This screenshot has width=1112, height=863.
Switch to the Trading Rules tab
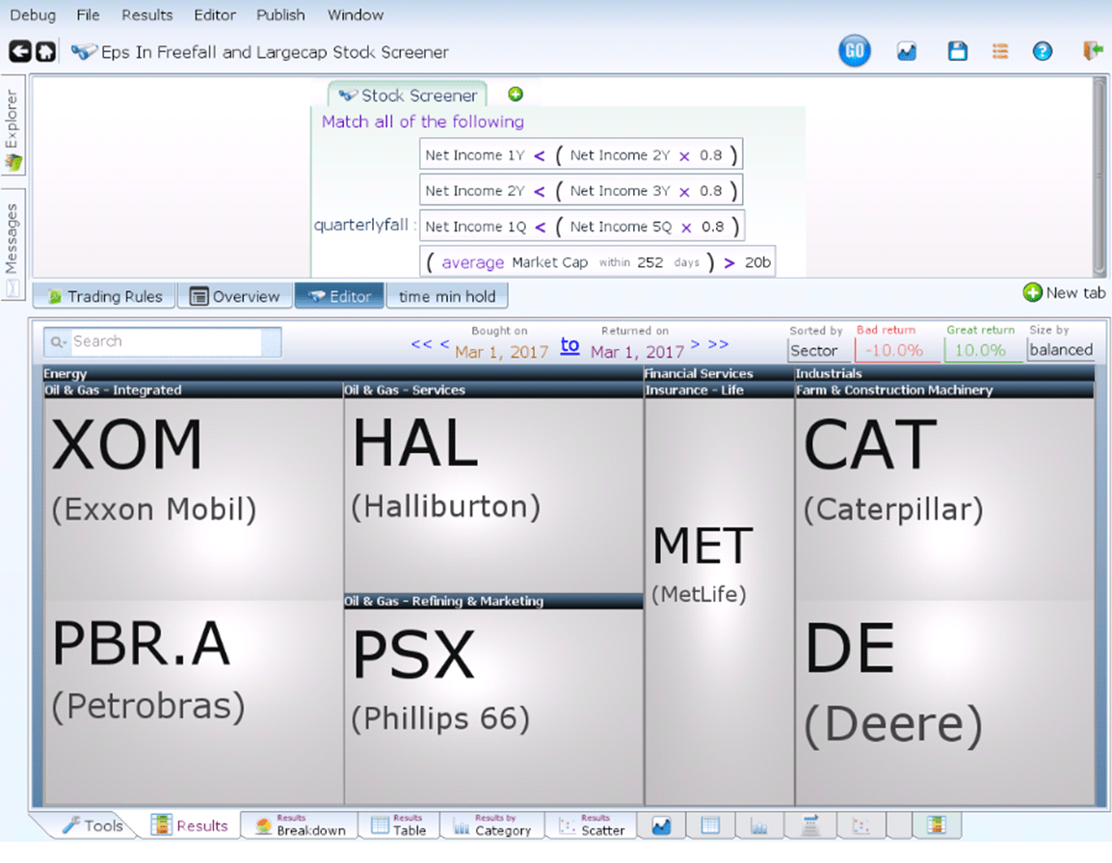point(104,296)
